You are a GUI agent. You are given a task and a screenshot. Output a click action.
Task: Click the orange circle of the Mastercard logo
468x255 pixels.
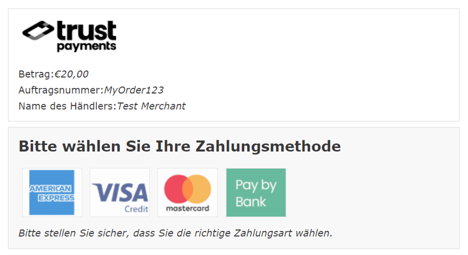point(199,189)
